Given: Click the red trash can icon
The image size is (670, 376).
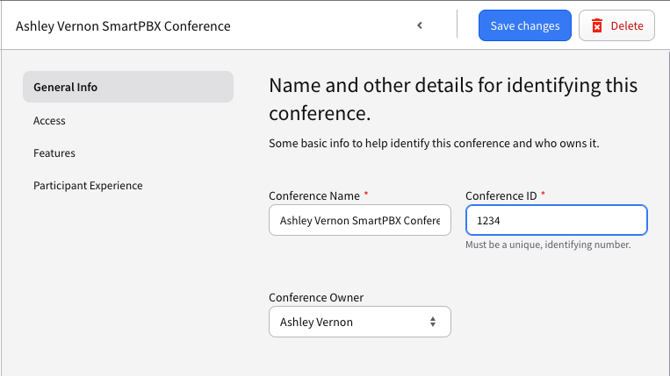Looking at the screenshot, I should (597, 25).
